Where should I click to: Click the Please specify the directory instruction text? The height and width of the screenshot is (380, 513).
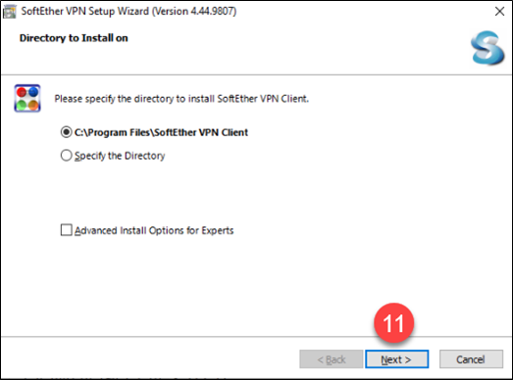181,99
